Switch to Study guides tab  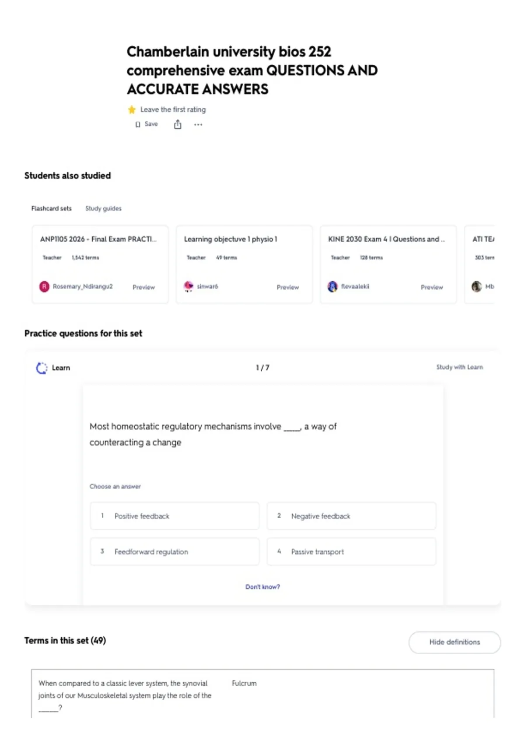click(x=103, y=208)
